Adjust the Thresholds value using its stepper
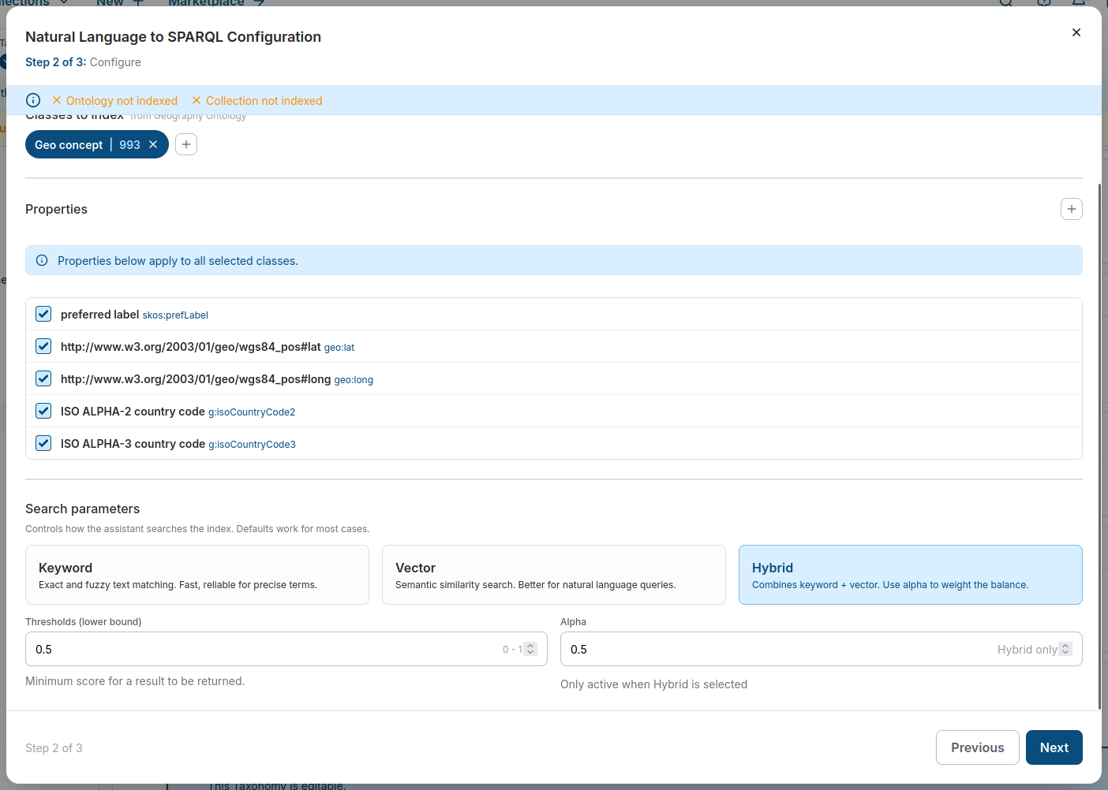The width and height of the screenshot is (1108, 790). tap(531, 649)
